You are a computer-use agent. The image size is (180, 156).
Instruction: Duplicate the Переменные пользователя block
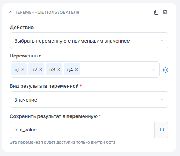pyautogui.click(x=156, y=12)
